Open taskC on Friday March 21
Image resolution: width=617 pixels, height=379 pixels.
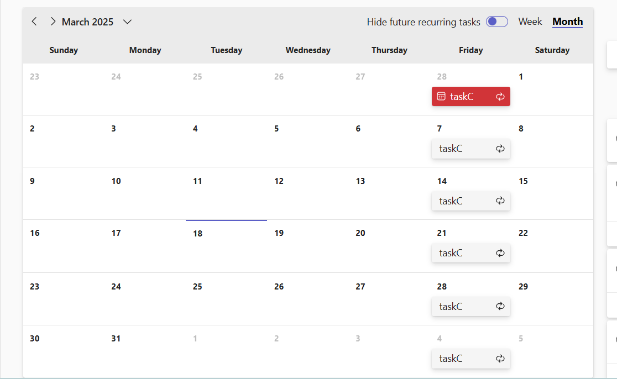click(471, 253)
